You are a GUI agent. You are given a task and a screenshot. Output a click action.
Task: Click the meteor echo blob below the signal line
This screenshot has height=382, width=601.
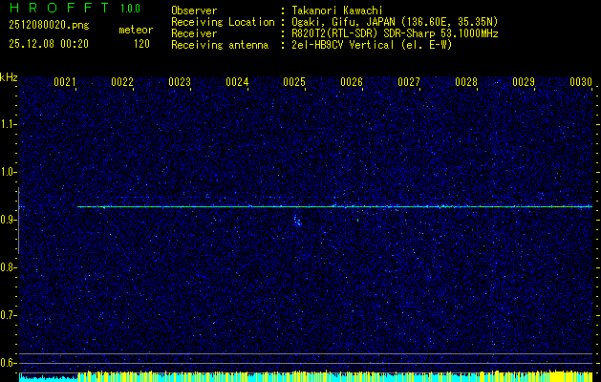point(297,221)
